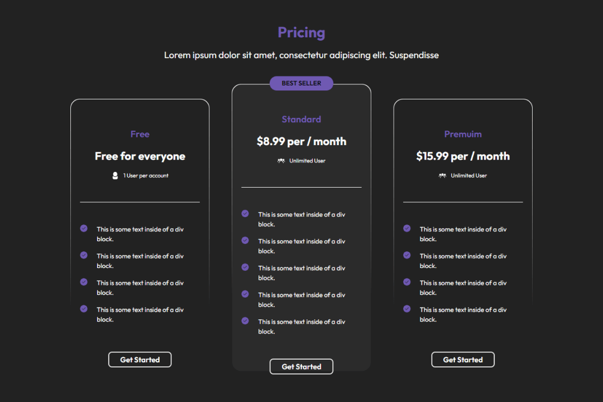
Task: Click the bottom checkmark icon in the Standard plan
Action: [245, 321]
